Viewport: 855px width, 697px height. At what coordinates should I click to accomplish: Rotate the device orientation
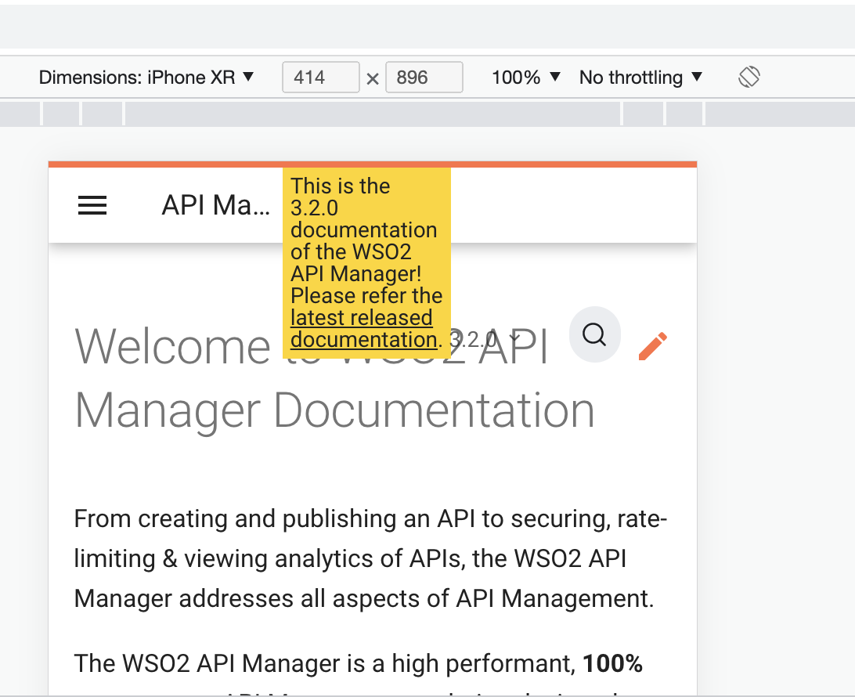749,77
